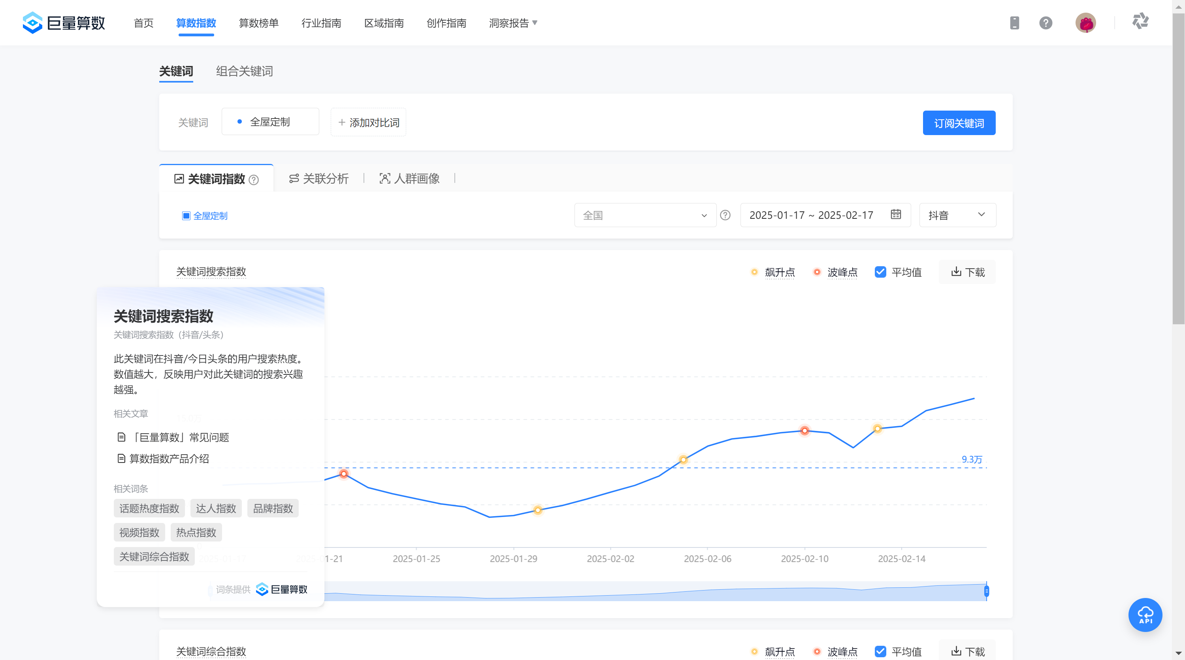1185x660 pixels.
Task: Click the 话题热度指数 tag
Action: [149, 508]
